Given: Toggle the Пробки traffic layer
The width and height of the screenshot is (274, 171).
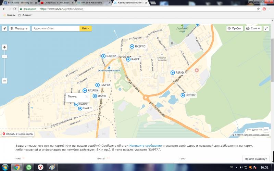Looking at the screenshot, I should (234, 29).
